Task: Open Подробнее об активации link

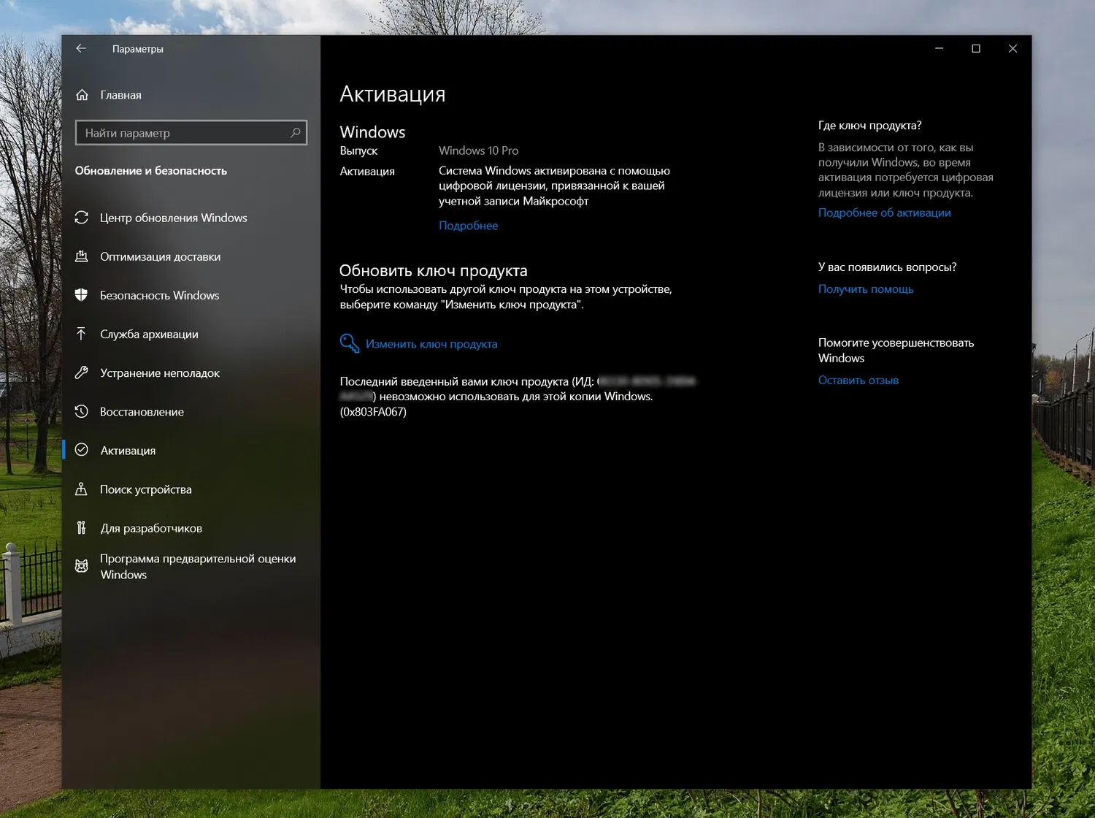Action: click(x=884, y=212)
